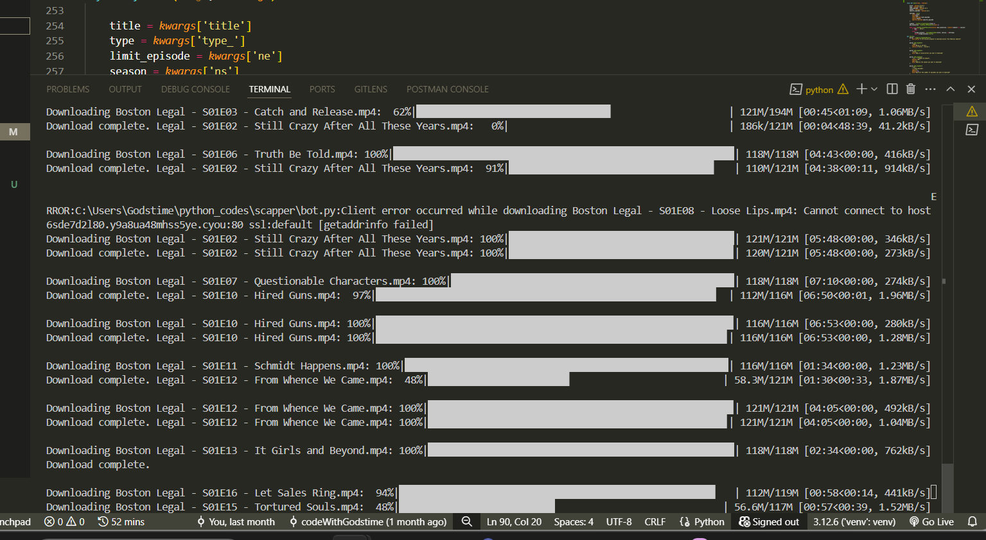
Task: Switch to the PROBLEMS tab
Action: (x=68, y=89)
